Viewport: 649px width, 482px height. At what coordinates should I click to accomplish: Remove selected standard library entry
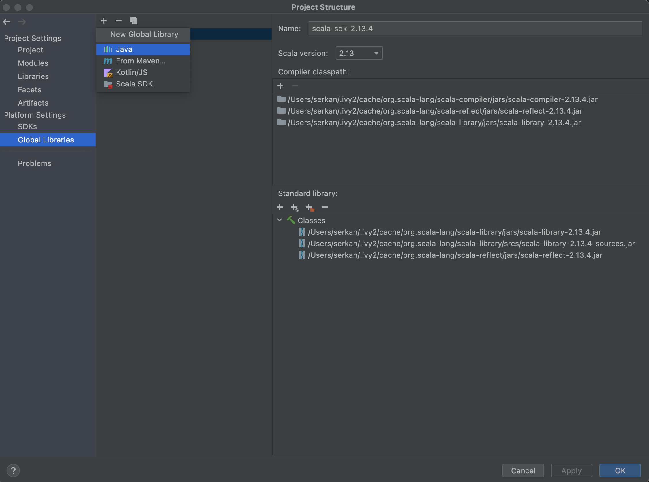325,207
